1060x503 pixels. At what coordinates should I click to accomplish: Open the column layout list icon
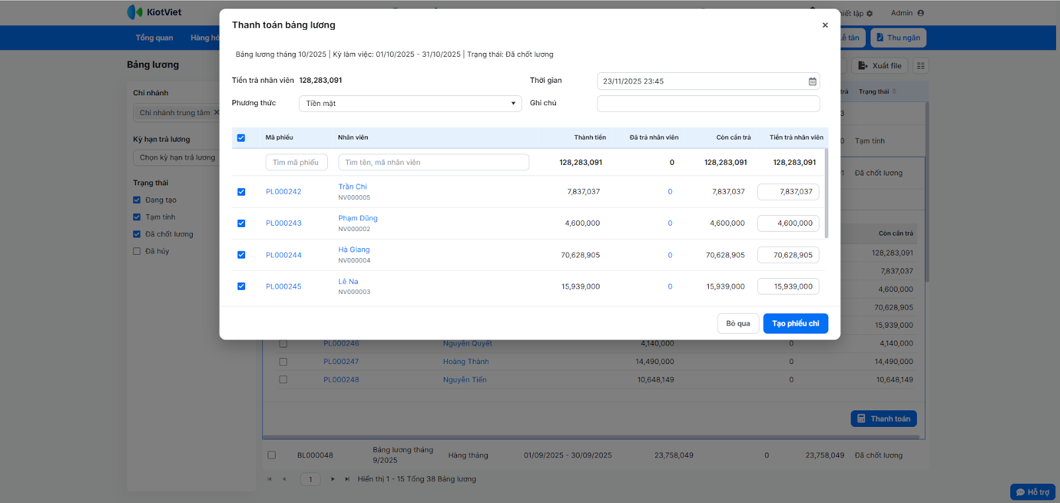(920, 66)
